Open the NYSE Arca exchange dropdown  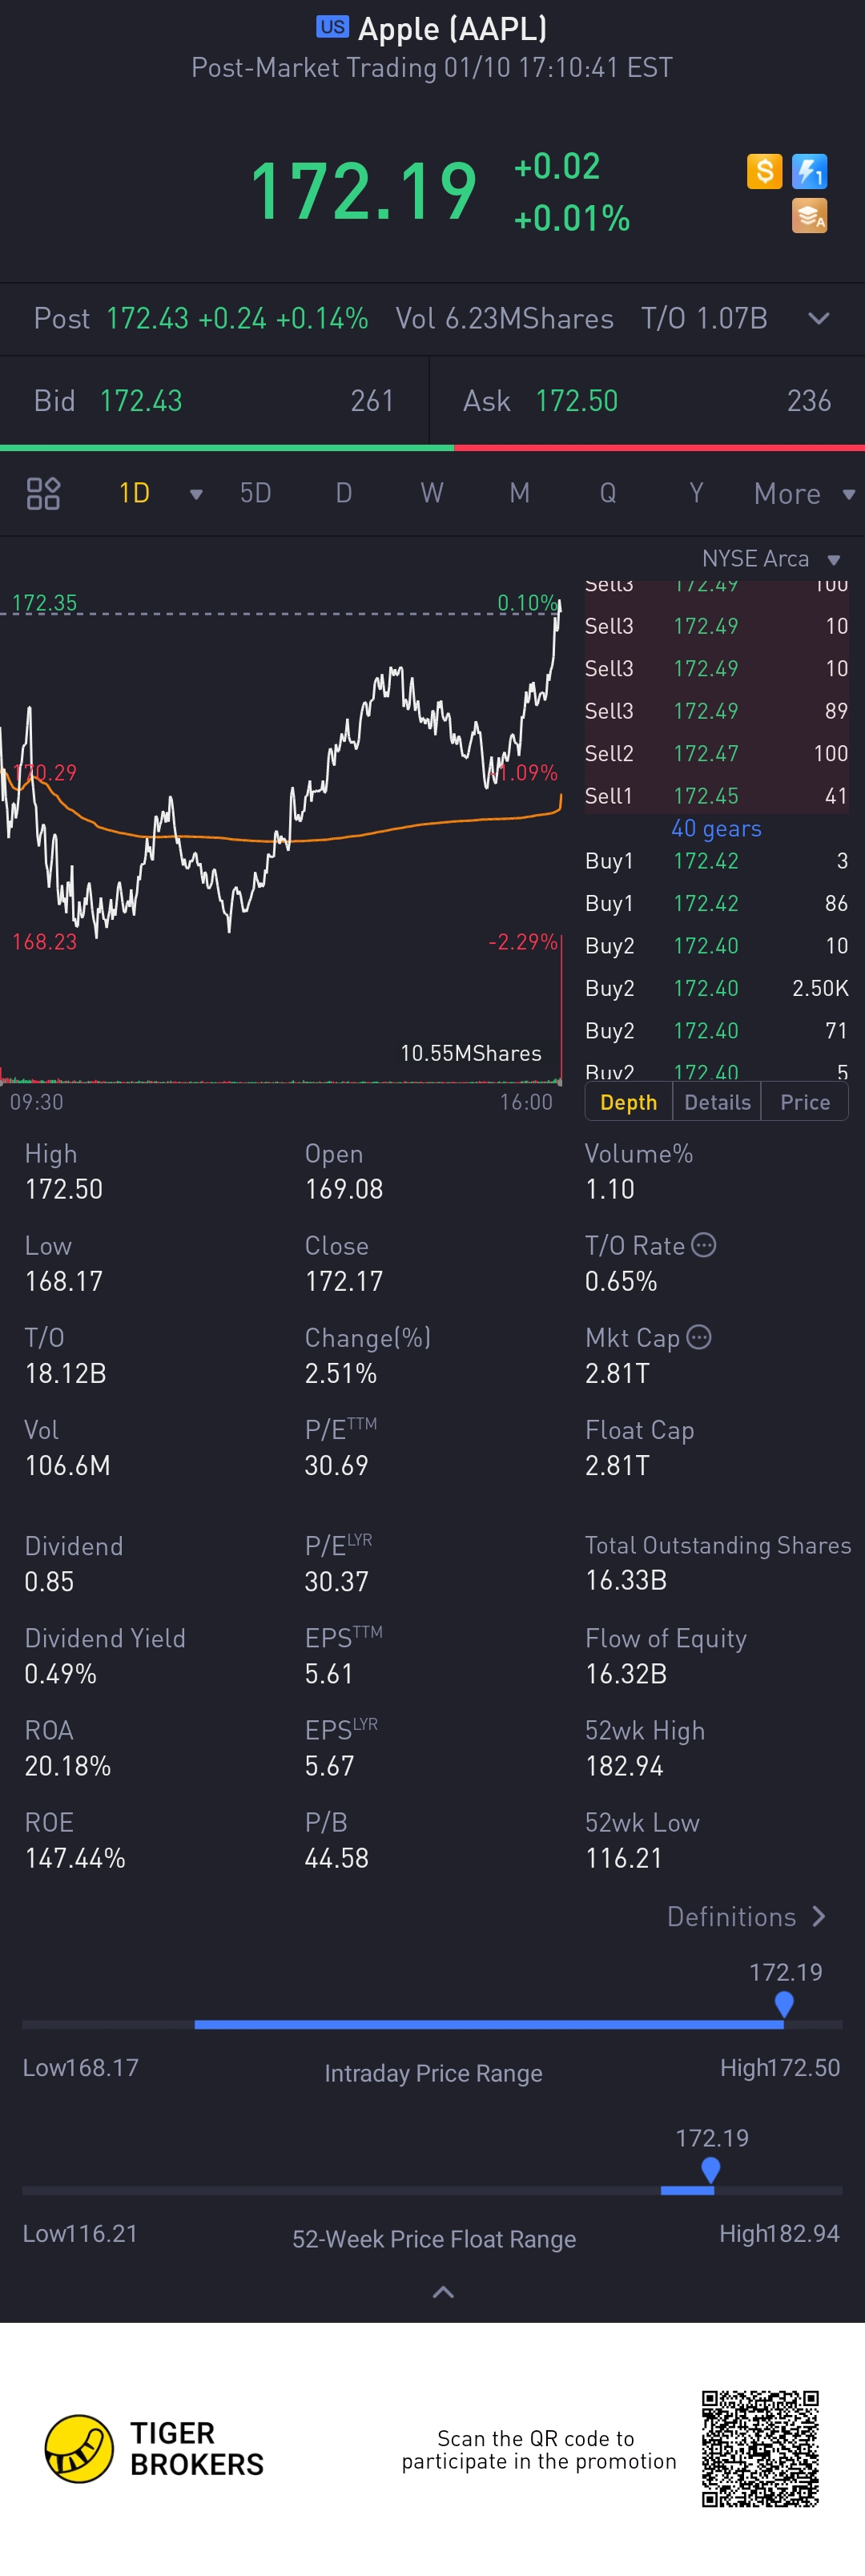[x=770, y=559]
